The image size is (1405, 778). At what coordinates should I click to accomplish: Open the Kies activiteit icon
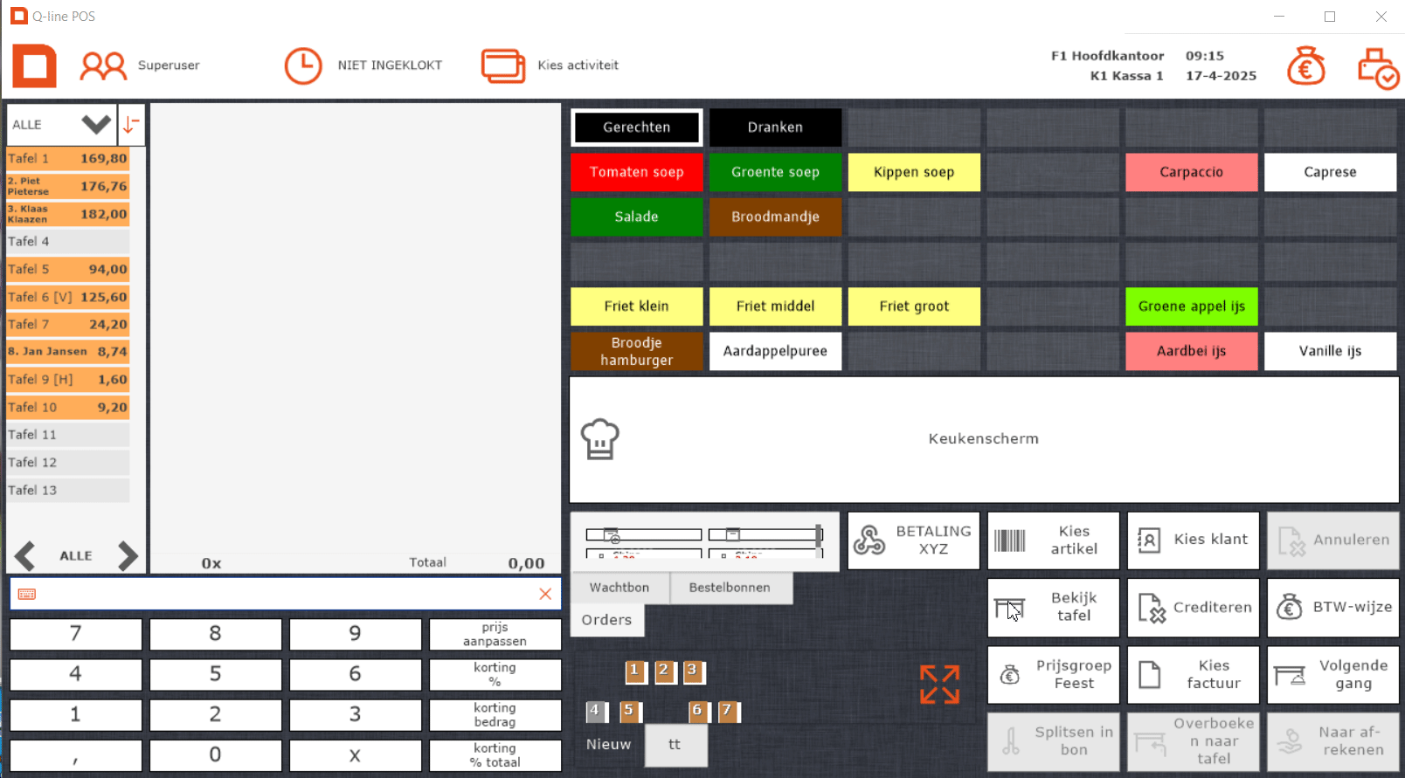502,65
